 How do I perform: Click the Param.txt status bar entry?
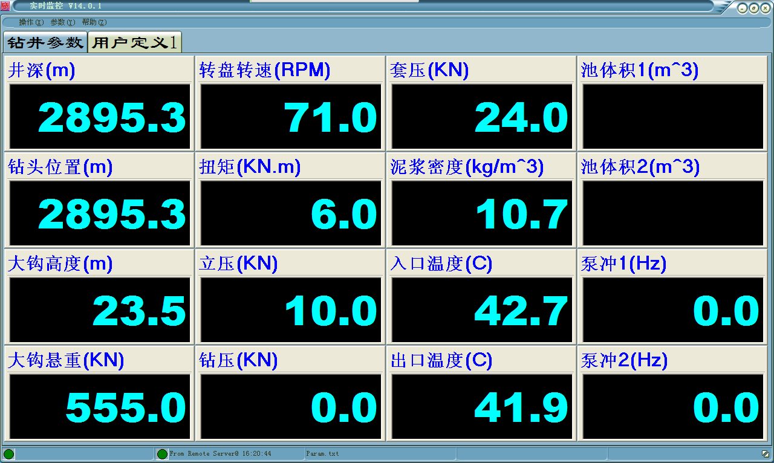[x=322, y=453]
